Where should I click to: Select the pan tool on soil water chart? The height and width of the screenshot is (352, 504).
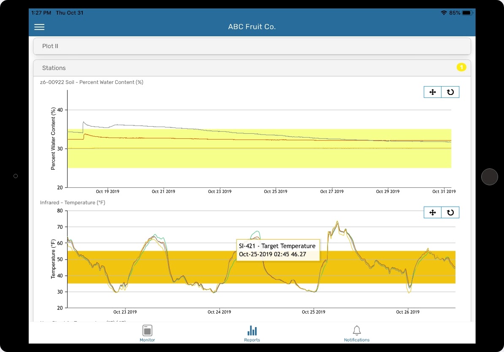(432, 92)
